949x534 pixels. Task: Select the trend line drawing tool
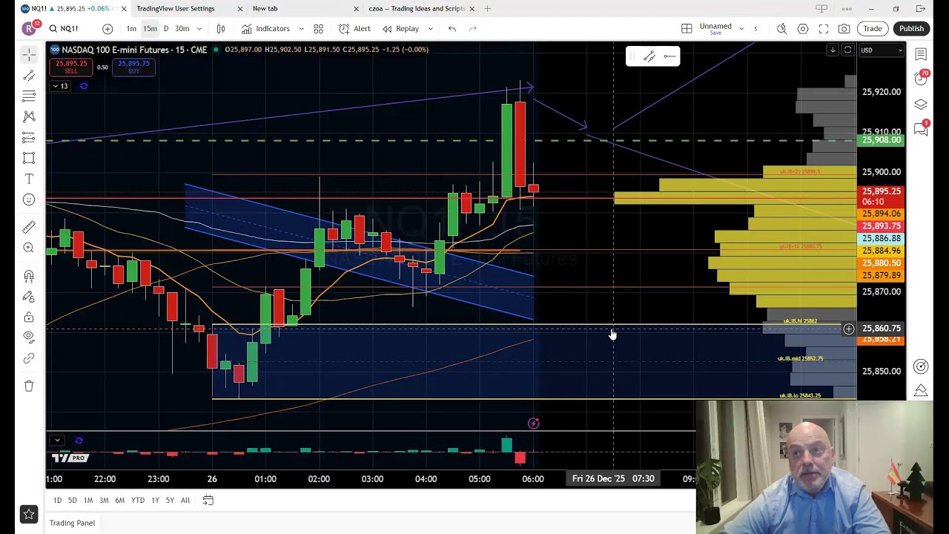[29, 75]
